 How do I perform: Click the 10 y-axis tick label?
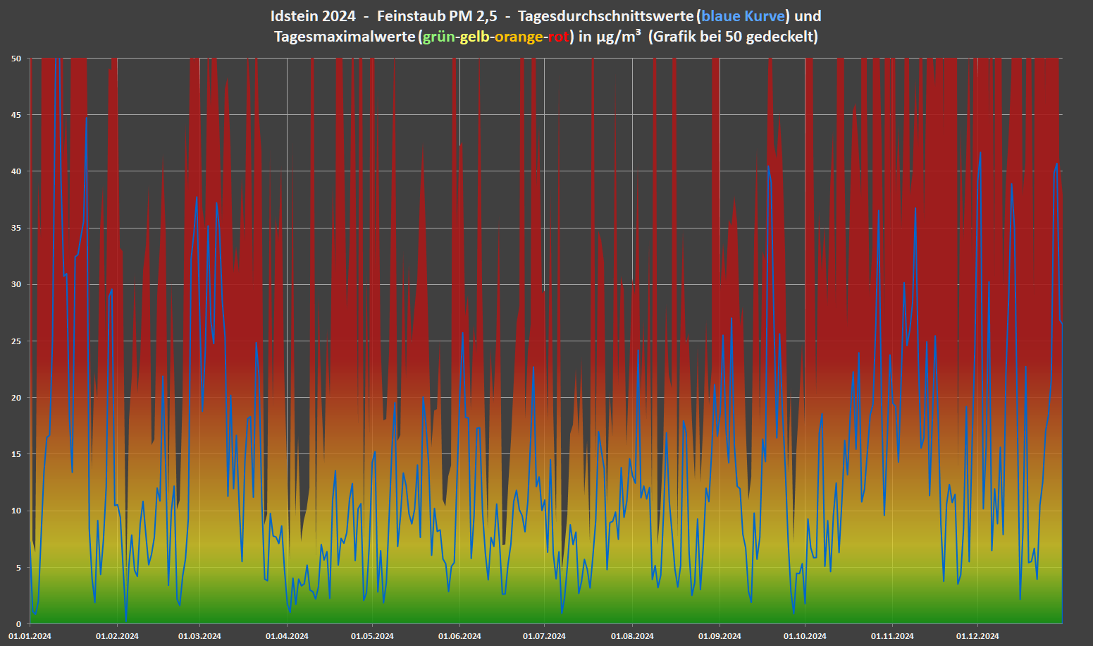click(16, 511)
